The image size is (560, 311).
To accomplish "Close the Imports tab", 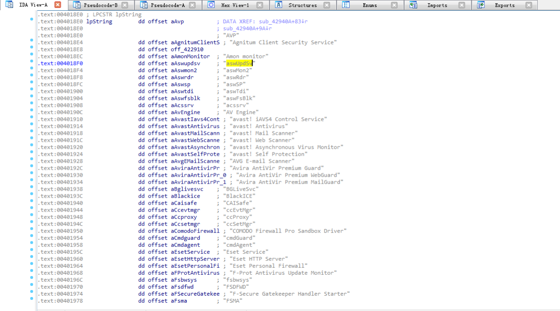I will pos(462,5).
